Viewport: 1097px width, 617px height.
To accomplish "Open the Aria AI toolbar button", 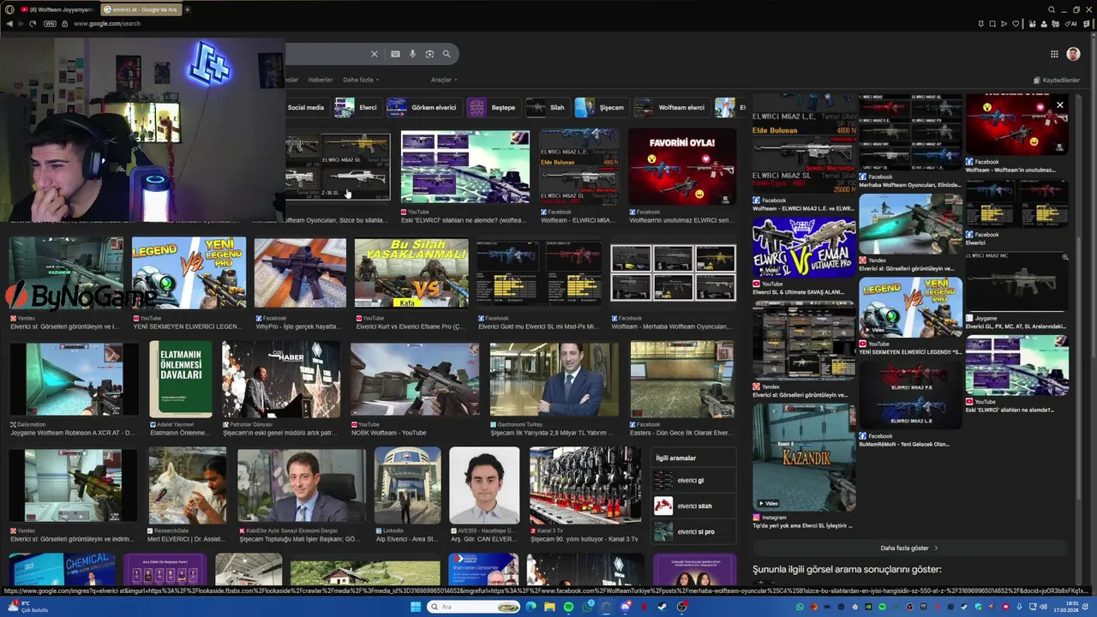I will 1072,23.
